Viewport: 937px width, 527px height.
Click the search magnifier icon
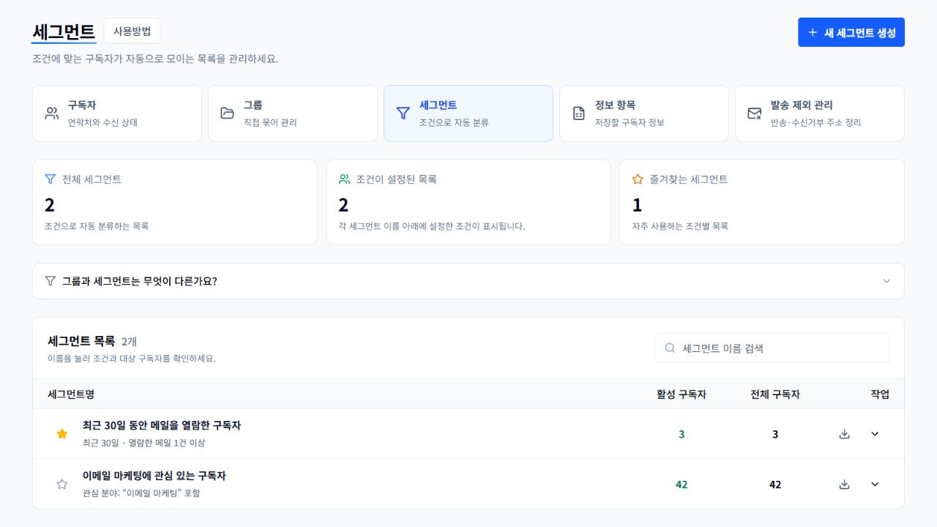[x=670, y=348]
